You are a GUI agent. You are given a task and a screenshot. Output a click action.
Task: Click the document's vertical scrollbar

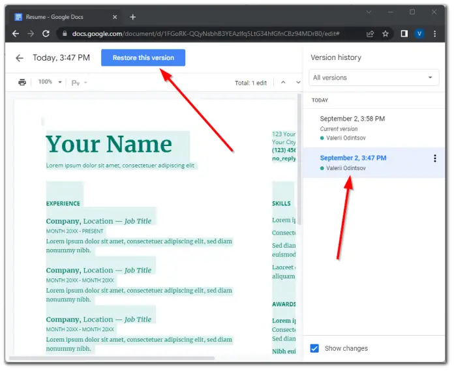299,158
